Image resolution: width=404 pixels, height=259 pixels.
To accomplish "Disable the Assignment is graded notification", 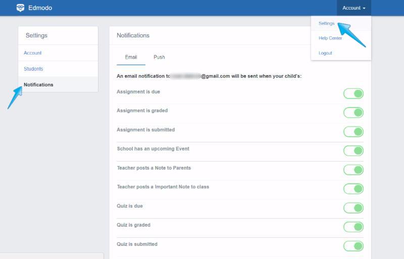I will click(x=353, y=113).
